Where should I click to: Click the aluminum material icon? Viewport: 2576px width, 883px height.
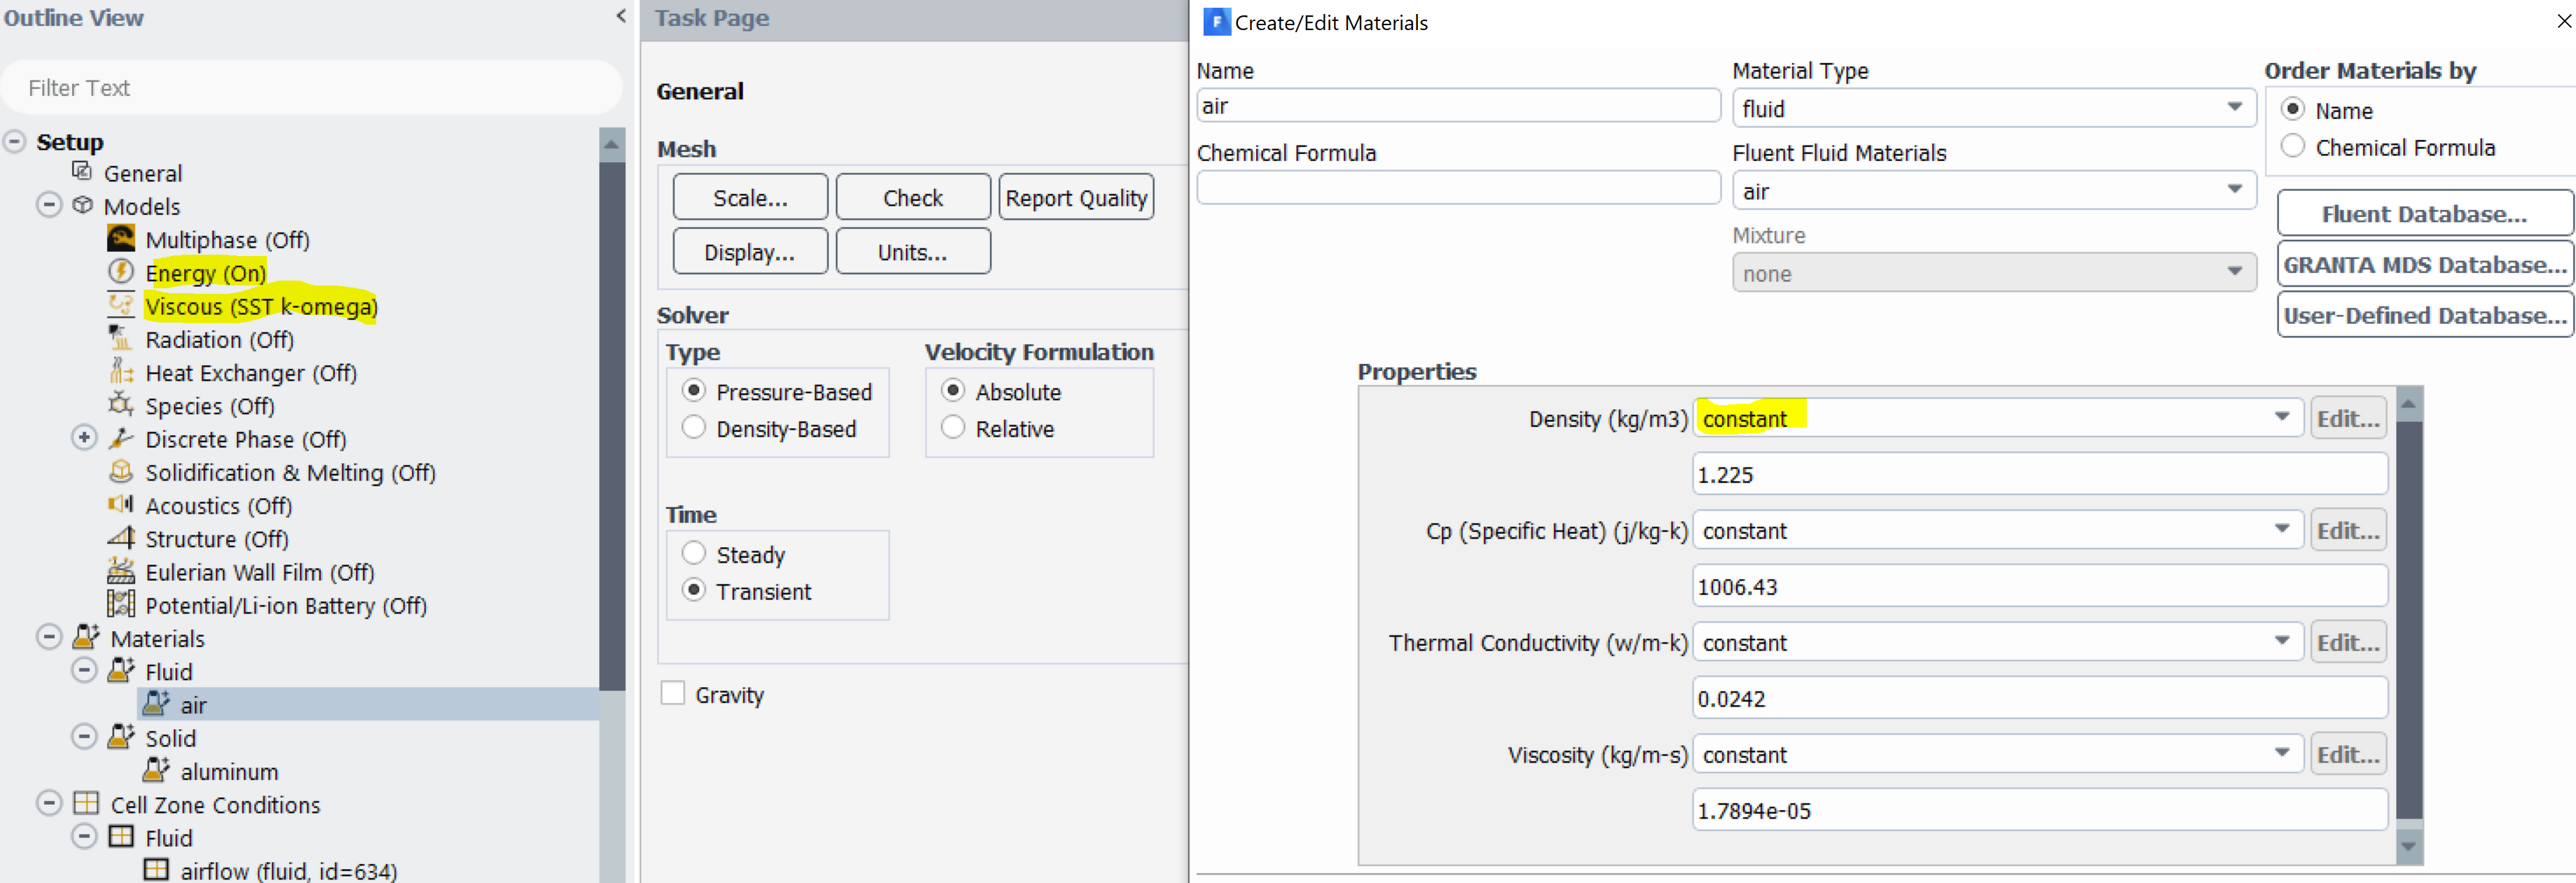(x=156, y=769)
